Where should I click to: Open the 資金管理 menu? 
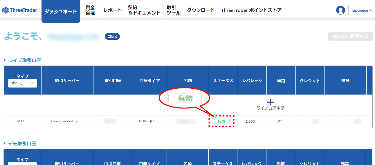(90, 10)
